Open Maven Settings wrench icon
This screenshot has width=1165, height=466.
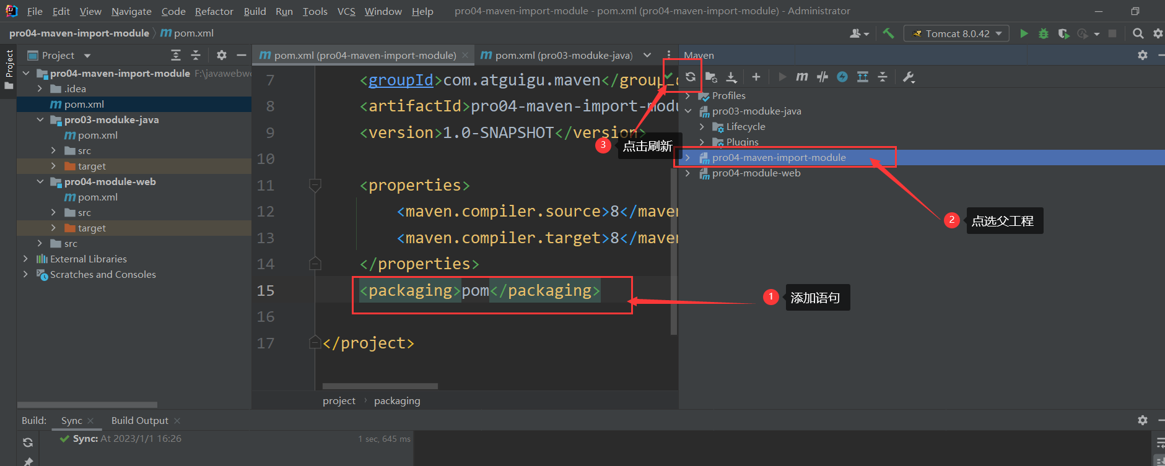[x=909, y=77]
